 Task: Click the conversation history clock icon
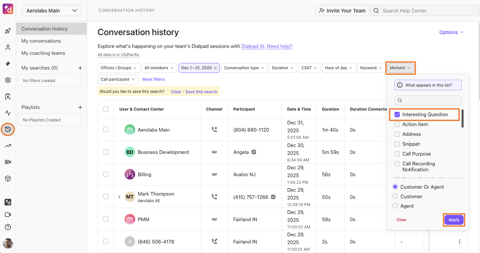click(8, 129)
